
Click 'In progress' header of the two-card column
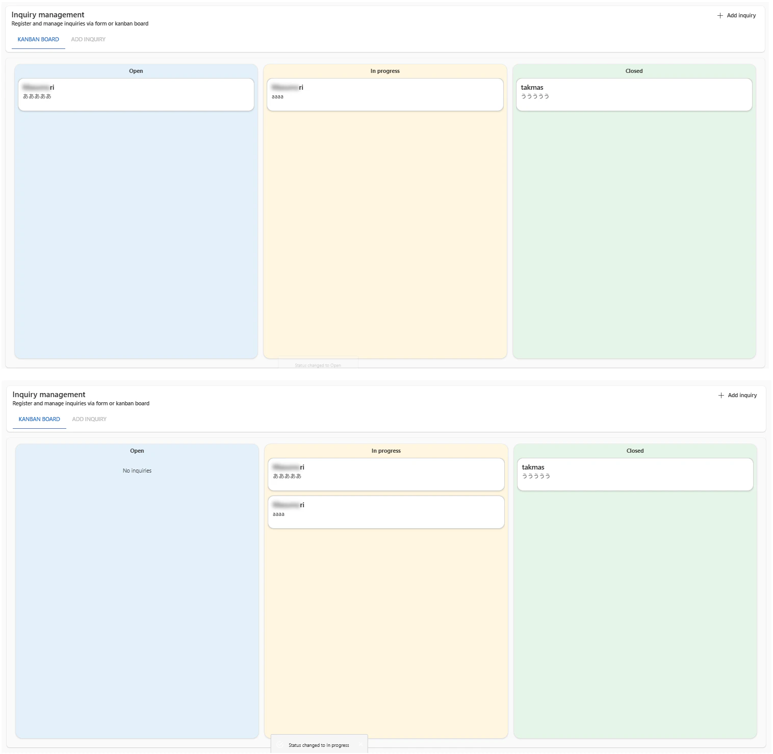click(x=386, y=451)
